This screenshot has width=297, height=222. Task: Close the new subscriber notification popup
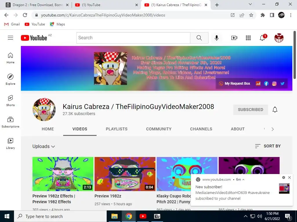click(x=289, y=177)
